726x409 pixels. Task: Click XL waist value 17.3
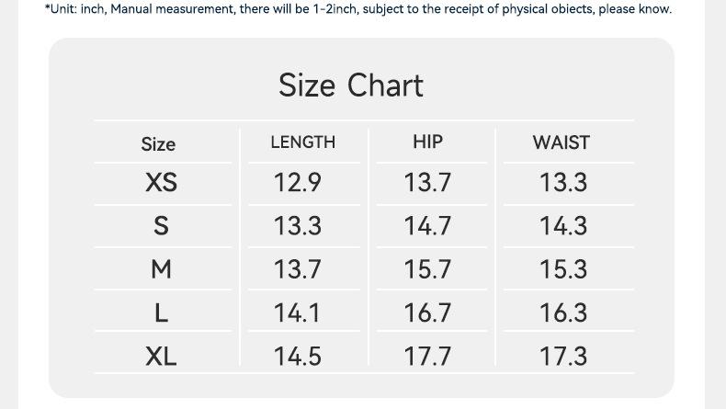563,357
